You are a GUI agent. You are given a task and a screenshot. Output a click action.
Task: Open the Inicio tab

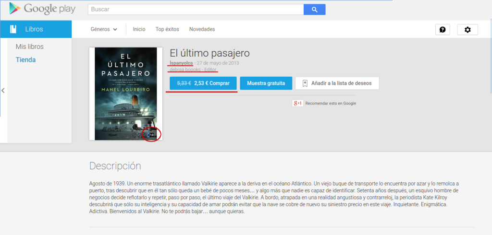tap(139, 29)
